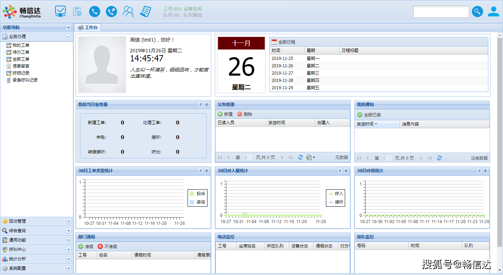Open settings gear of 30日工单类型统计
The height and width of the screenshot is (275, 503).
pos(206,171)
